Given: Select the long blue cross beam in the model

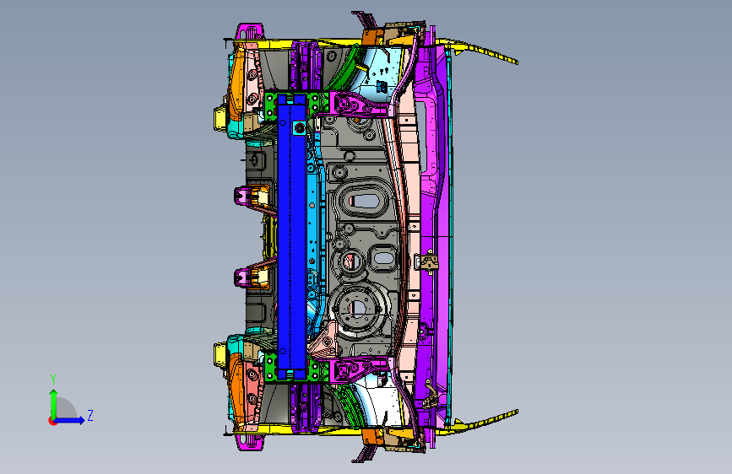Looking at the screenshot, I should click(292, 235).
